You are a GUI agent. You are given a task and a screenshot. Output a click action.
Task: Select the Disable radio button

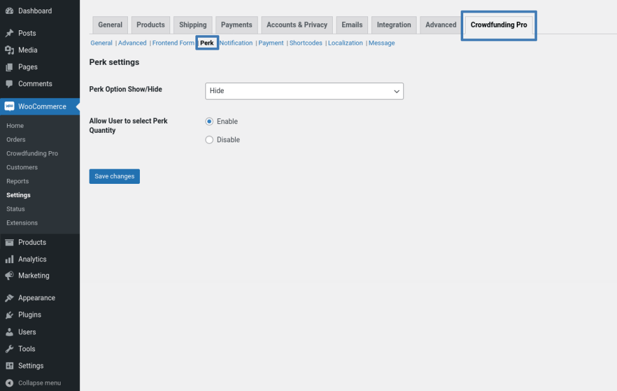(210, 140)
